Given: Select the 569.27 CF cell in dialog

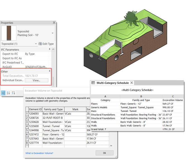Looking at the screenshot, I should (x=97, y=135).
